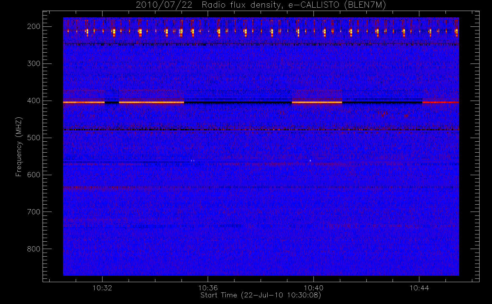Click the '500' frequency tick label
Viewport: 492px width, 304px height.
[x=34, y=138]
